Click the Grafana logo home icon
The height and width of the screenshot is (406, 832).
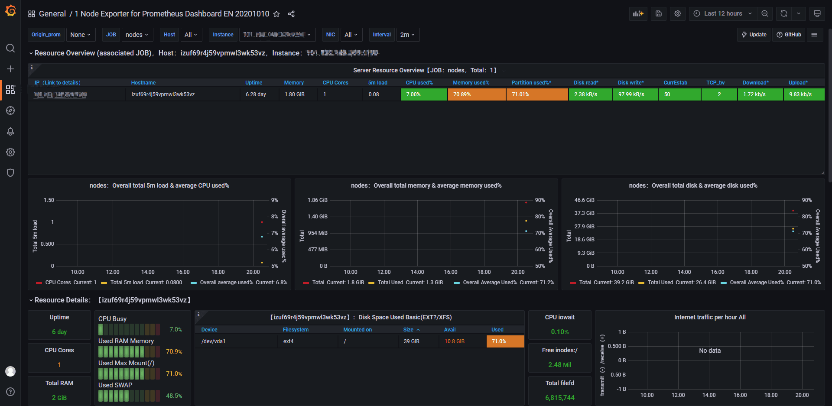click(x=10, y=11)
